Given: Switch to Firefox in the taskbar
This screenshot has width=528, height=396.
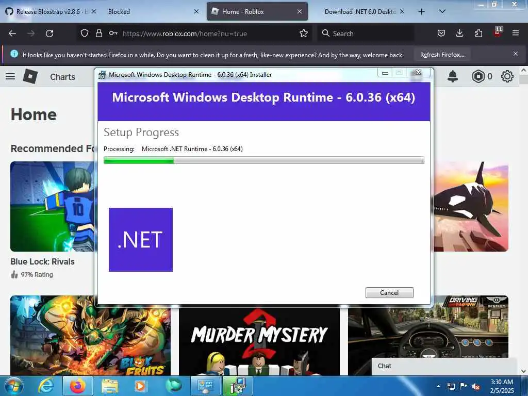Looking at the screenshot, I should click(78, 386).
